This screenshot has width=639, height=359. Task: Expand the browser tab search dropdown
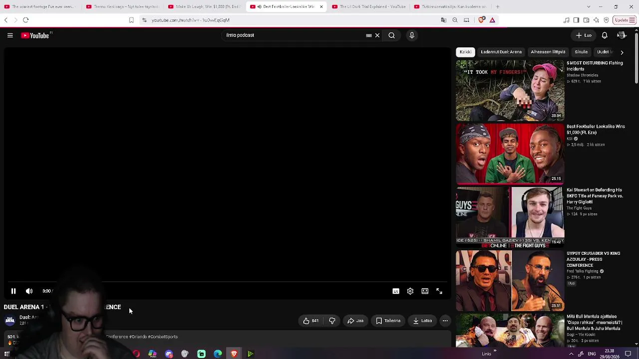tap(589, 6)
